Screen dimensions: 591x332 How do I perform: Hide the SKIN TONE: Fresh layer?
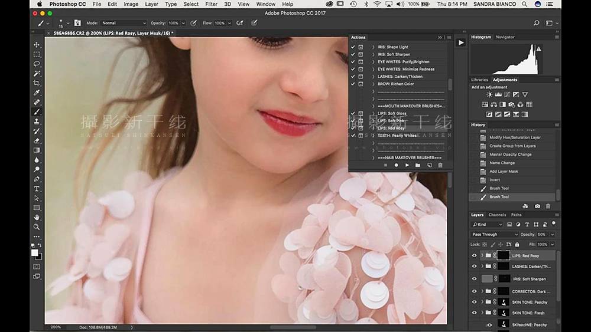[x=474, y=313]
